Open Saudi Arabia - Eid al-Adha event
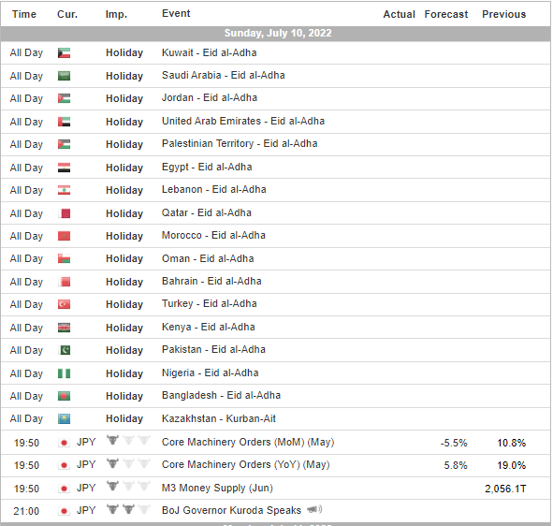553x526 pixels. [x=224, y=75]
